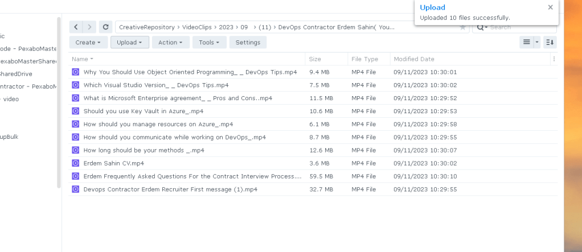Open the column options three-dot menu
Screen dimensions: 582x252
(x=554, y=59)
